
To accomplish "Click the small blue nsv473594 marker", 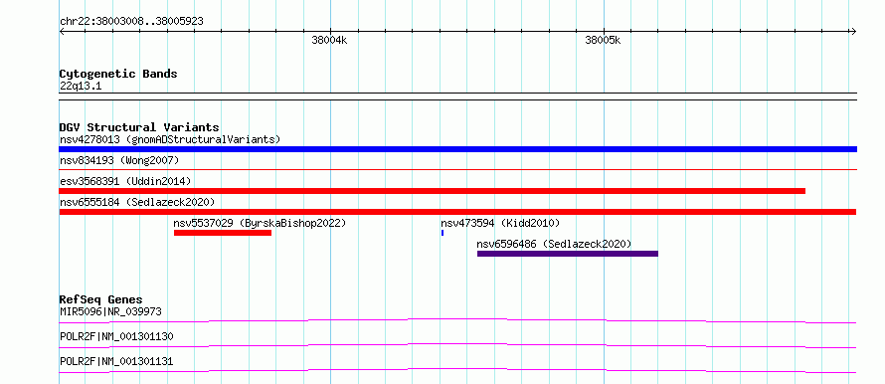I will click(442, 233).
